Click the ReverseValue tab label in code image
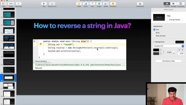This screenshot has height=105, width=186. point(41,61)
